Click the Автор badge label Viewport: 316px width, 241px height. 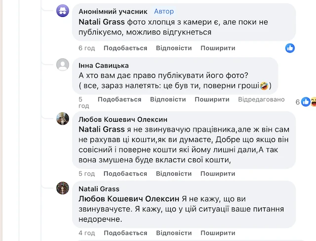[x=164, y=11]
